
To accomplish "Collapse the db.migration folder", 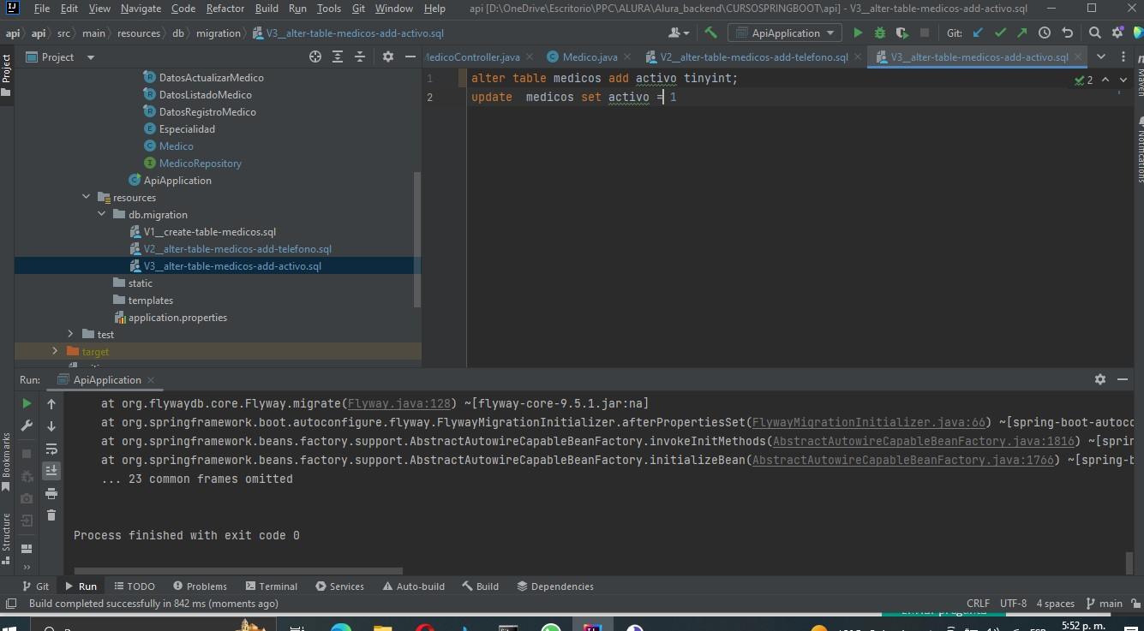I will (x=102, y=214).
